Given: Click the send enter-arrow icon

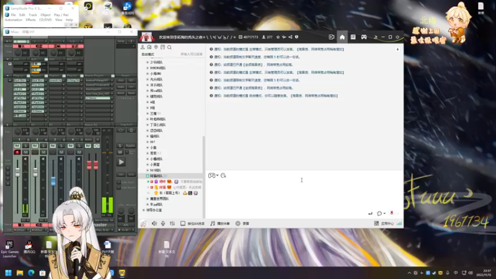Looking at the screenshot, I should 370,213.
